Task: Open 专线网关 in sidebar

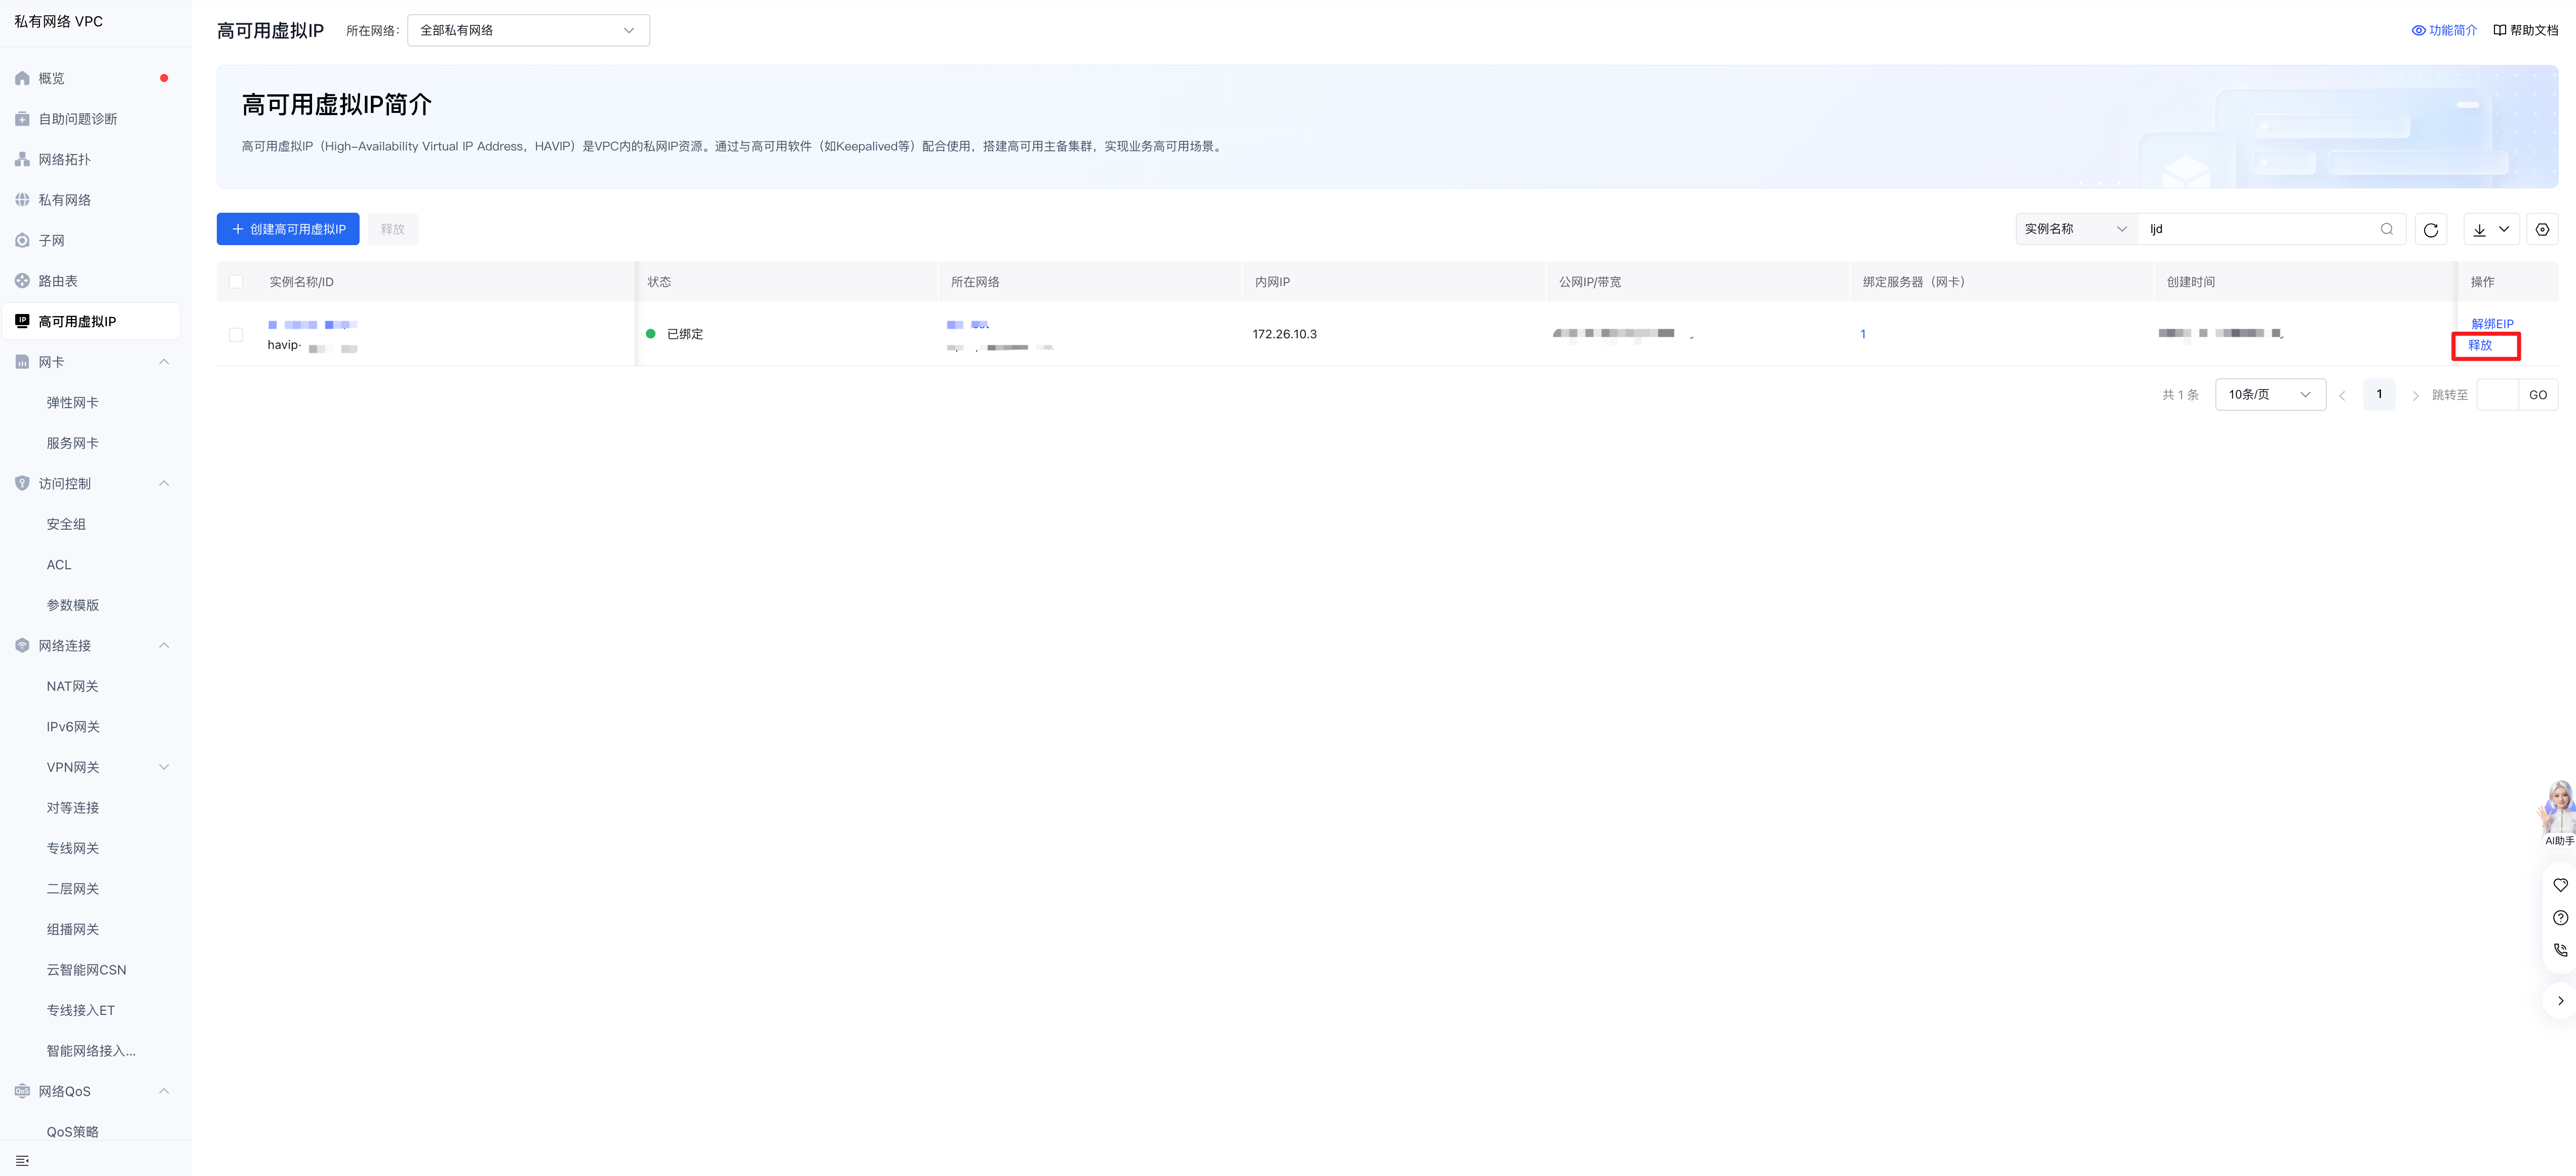Action: [x=72, y=848]
